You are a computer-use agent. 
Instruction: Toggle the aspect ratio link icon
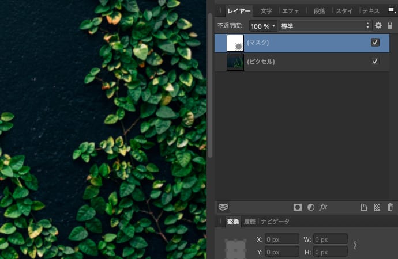point(355,245)
